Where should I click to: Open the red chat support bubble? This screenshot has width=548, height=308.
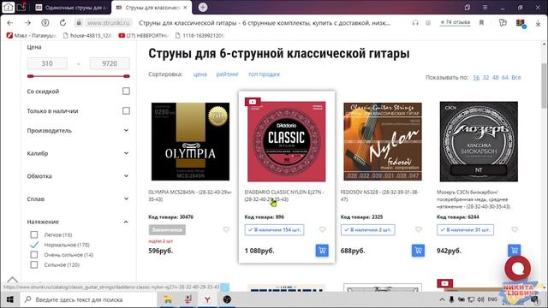click(x=517, y=268)
